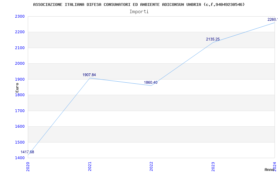Select the Importi subtitle text

[139, 12]
